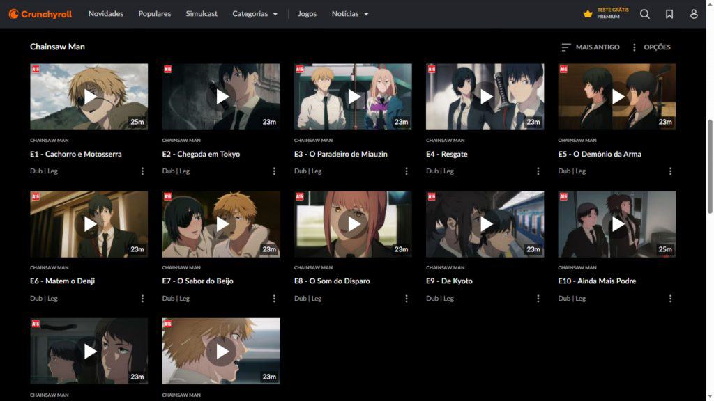
Task: Go to Populares in navigation
Action: click(155, 14)
